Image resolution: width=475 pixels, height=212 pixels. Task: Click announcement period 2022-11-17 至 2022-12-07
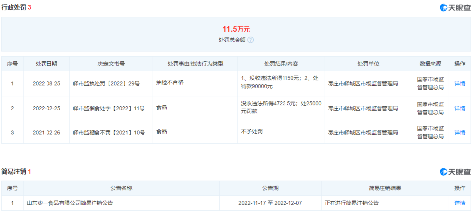[270, 203]
